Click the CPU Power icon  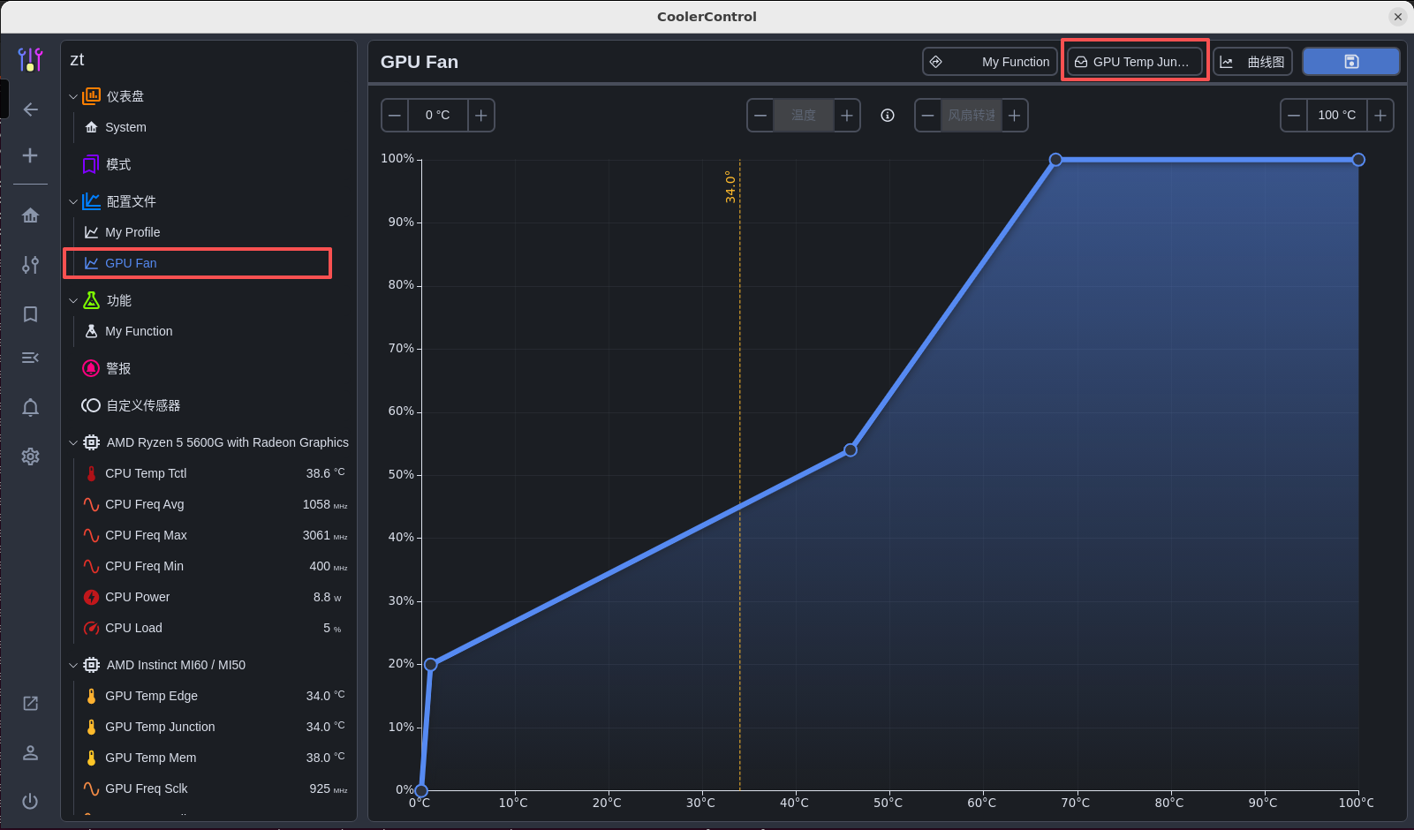tap(91, 597)
